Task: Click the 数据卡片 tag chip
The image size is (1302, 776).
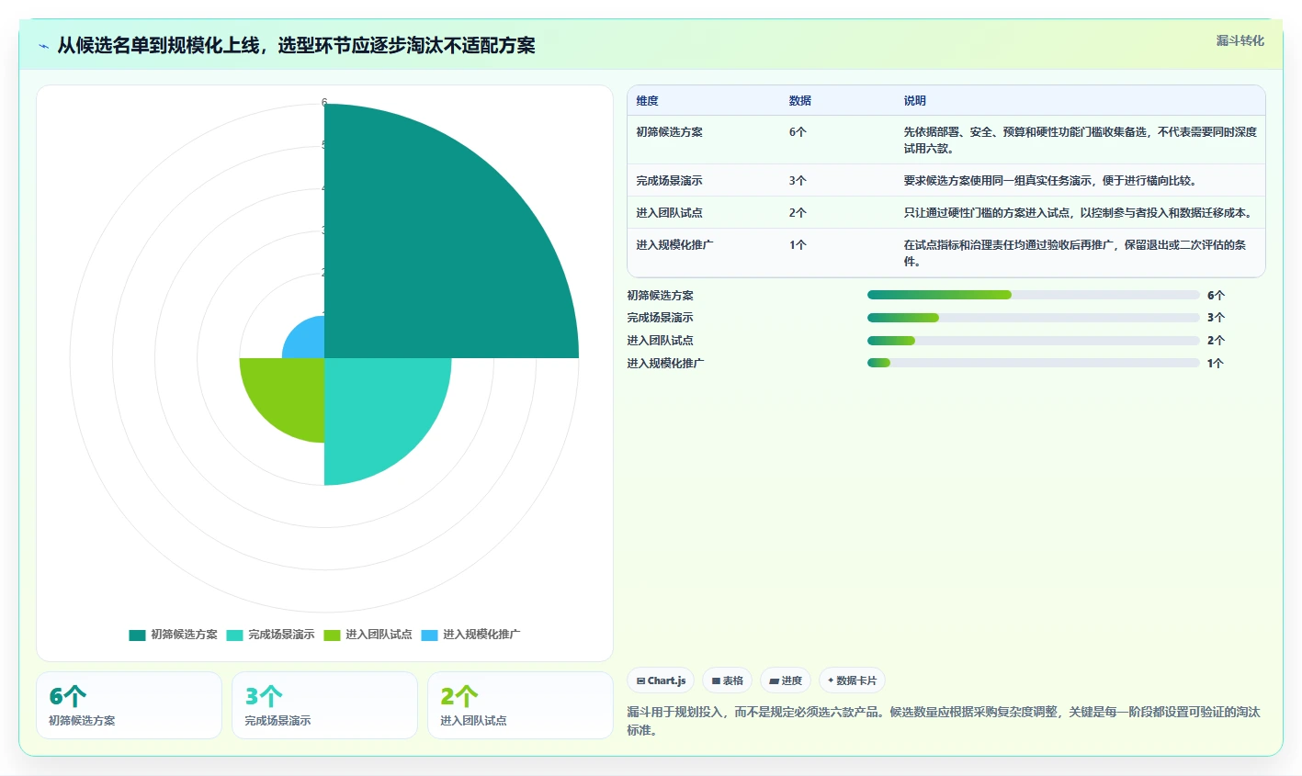Action: coord(852,680)
